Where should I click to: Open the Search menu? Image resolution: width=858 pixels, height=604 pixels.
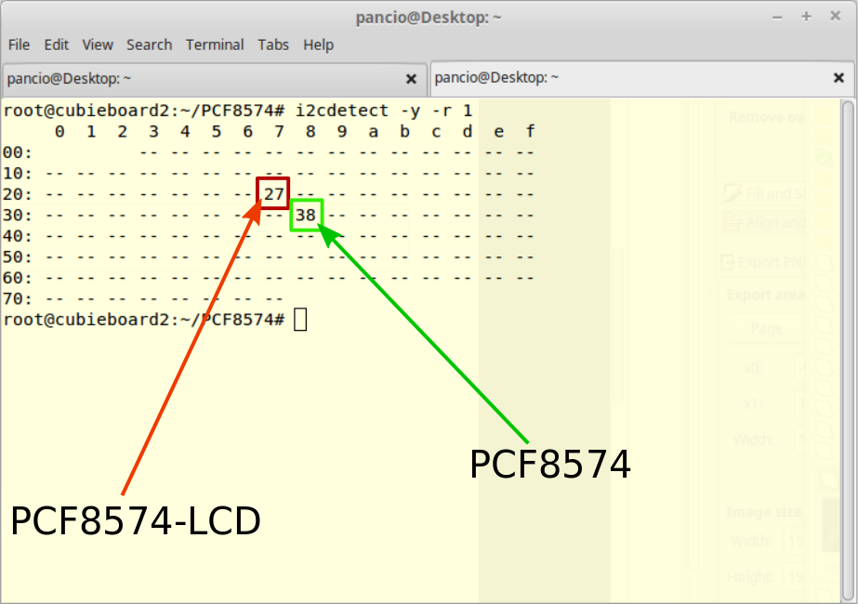(x=149, y=45)
